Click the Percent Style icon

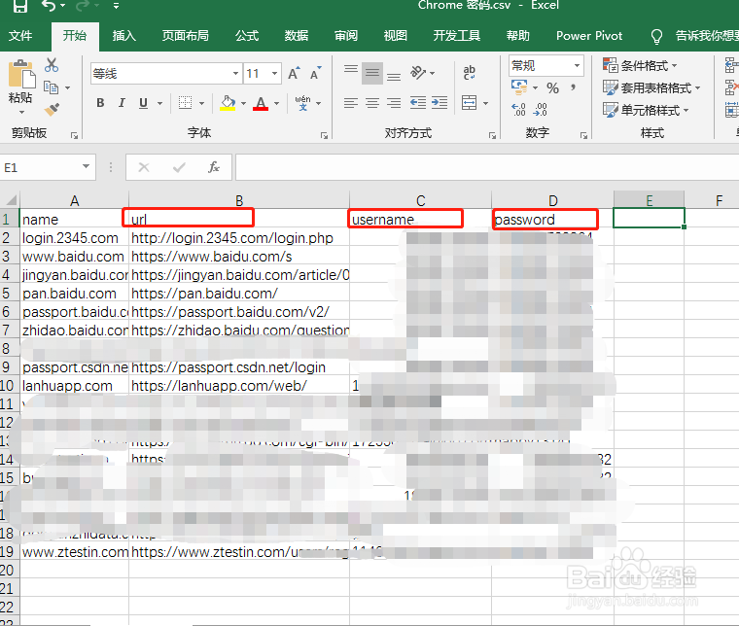pos(553,87)
